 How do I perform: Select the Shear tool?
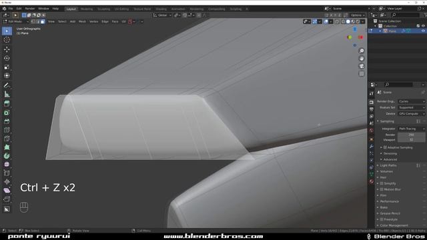(x=7, y=191)
